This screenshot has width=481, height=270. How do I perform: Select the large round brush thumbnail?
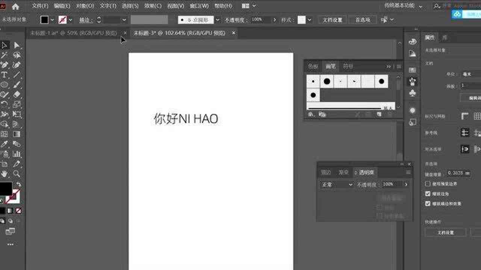[327, 81]
